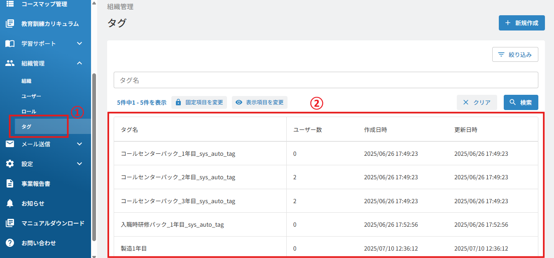Click the 製造1年目 tag row
The width and height of the screenshot is (554, 258).
[326, 248]
